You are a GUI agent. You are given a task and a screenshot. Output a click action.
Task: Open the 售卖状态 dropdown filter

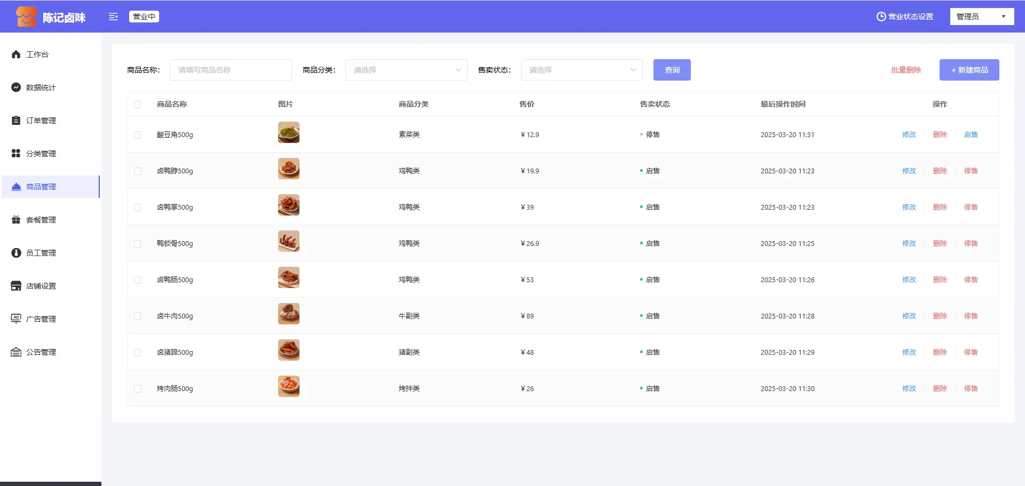(x=581, y=70)
